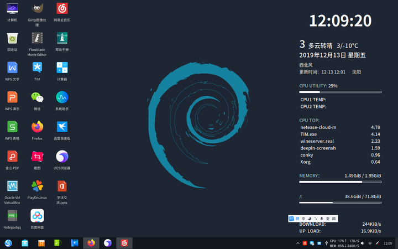The height and width of the screenshot is (249, 398).
Task: Toggle the punctuation mode on input bar
Action: [316, 219]
